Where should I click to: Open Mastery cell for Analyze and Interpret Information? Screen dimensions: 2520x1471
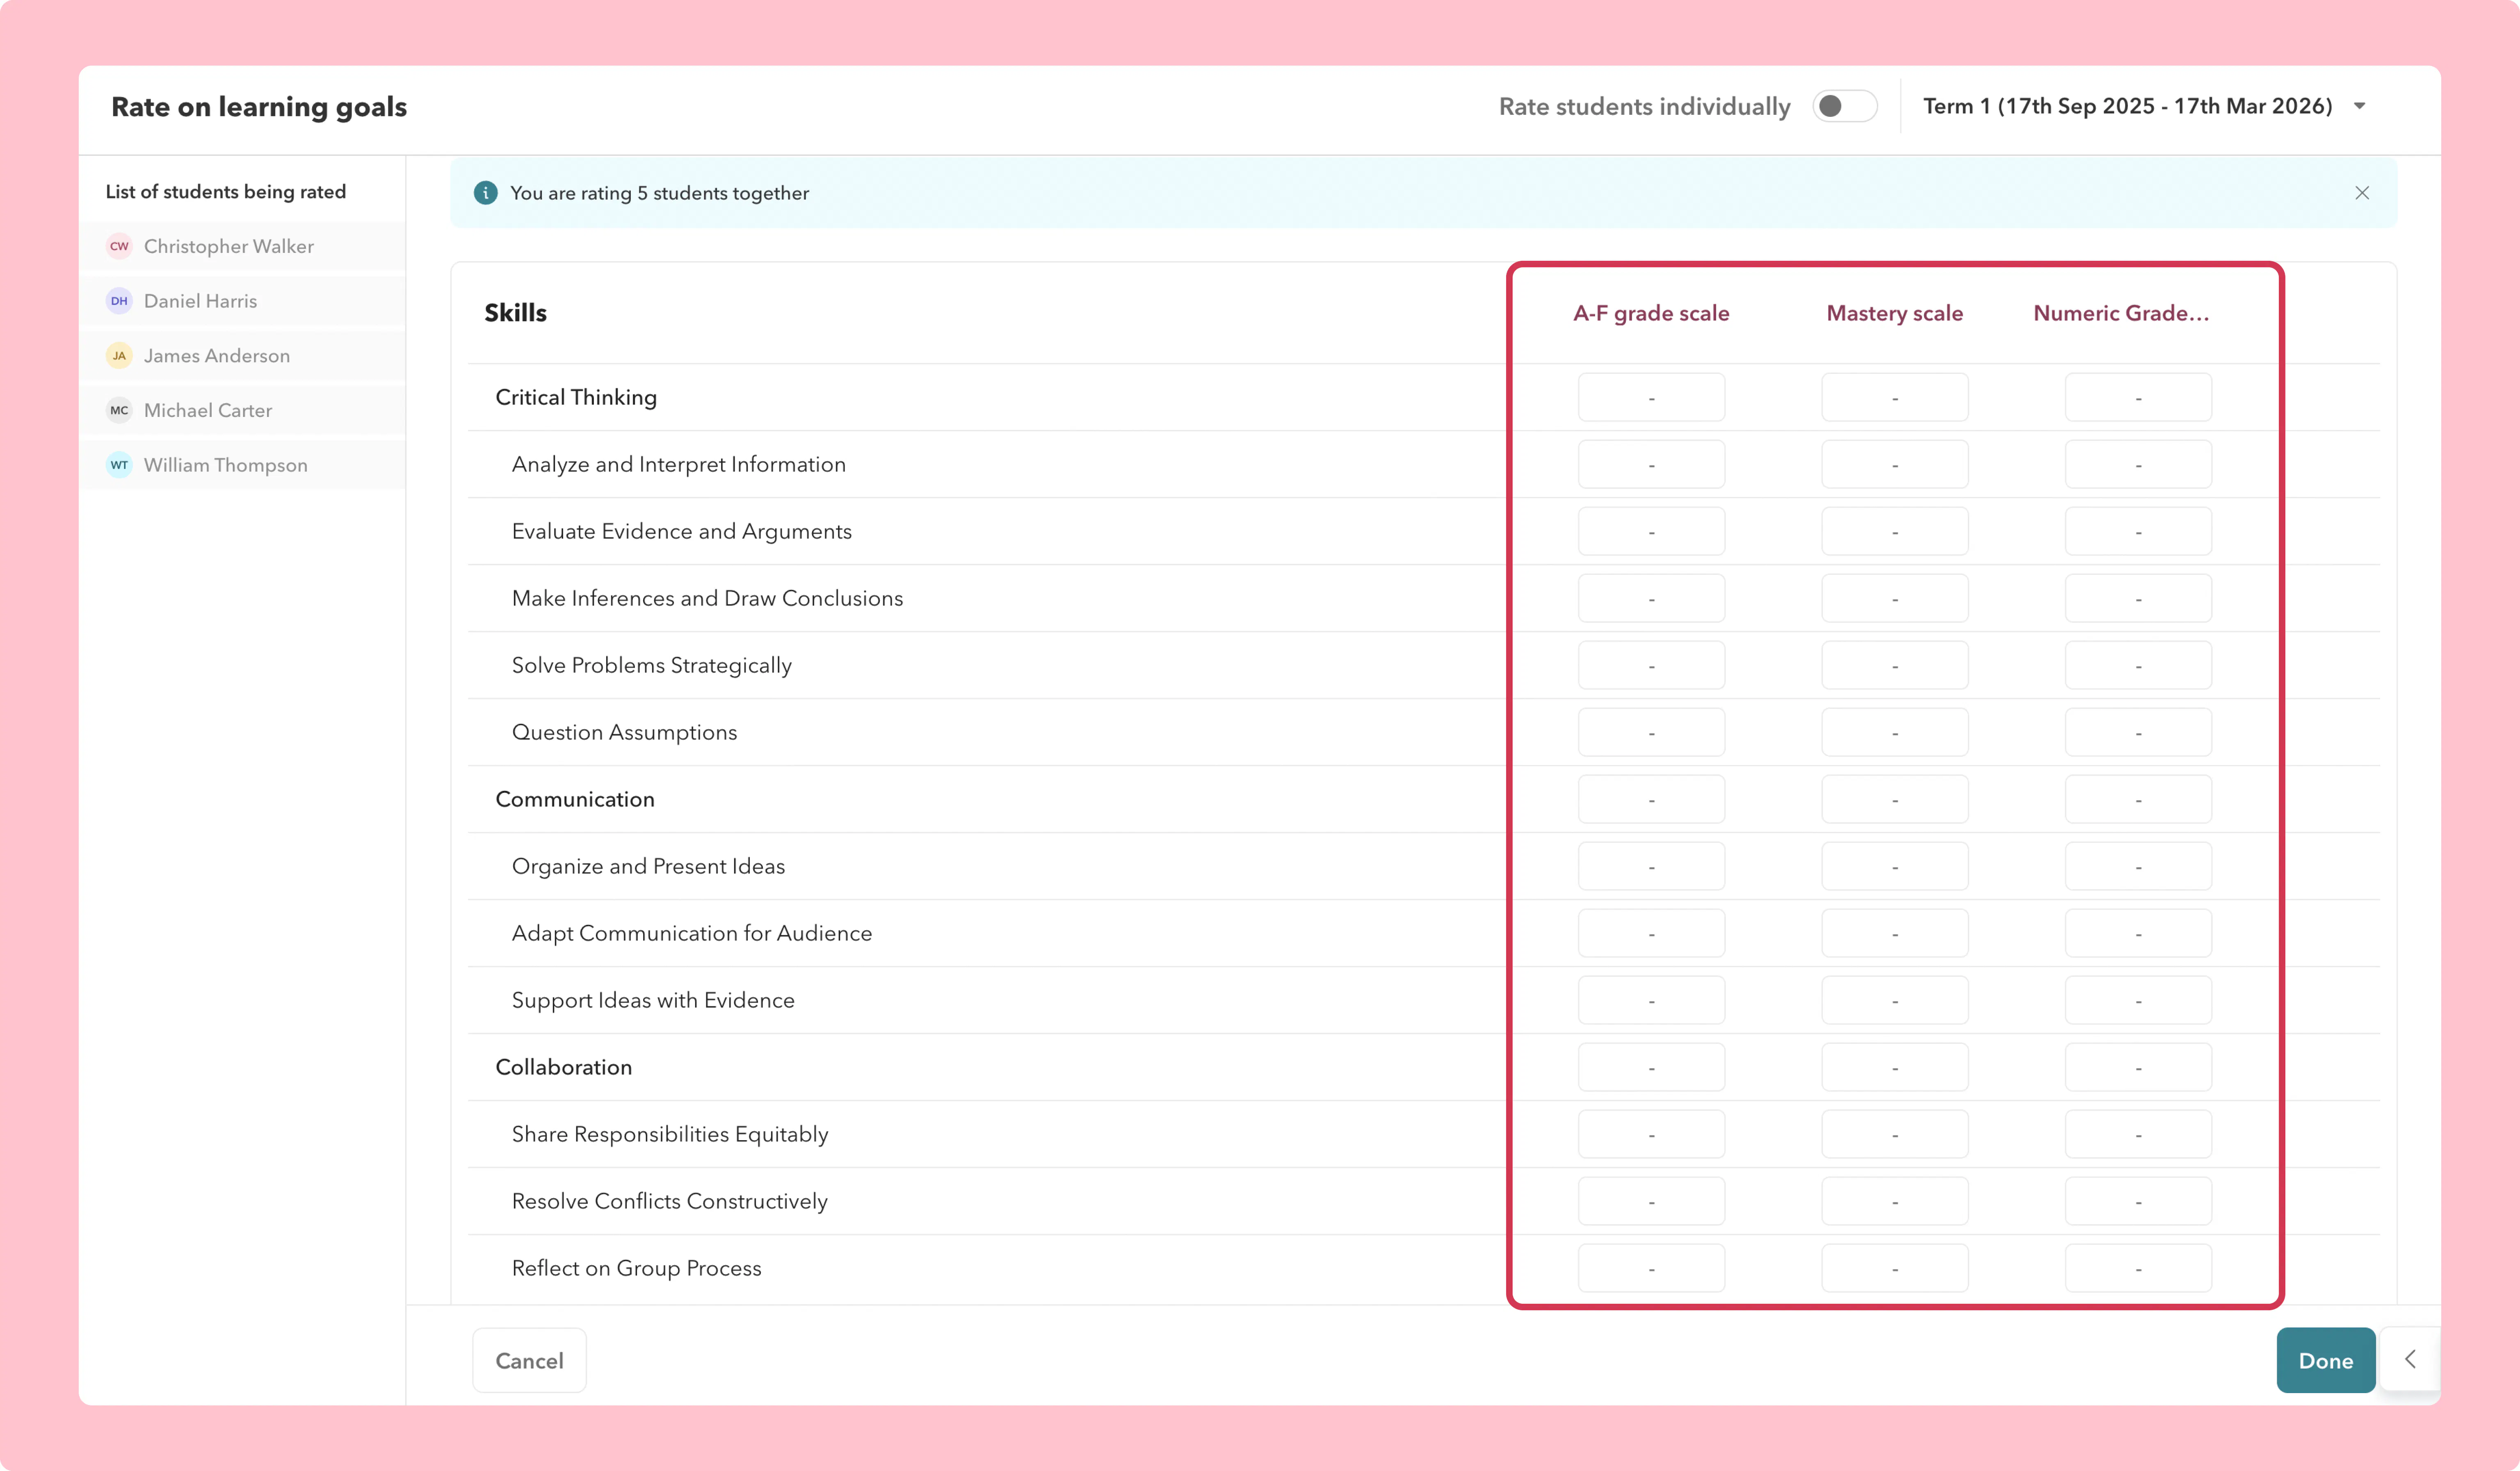[1895, 465]
